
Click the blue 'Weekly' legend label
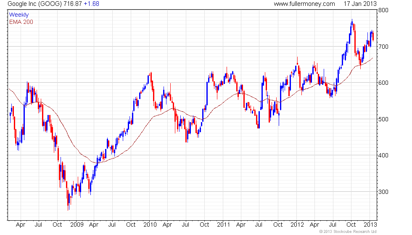(19, 15)
